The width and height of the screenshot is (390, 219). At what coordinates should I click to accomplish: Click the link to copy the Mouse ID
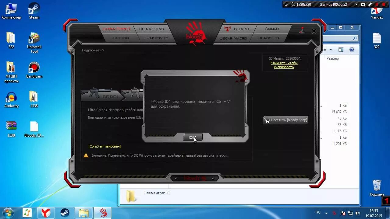(284, 65)
